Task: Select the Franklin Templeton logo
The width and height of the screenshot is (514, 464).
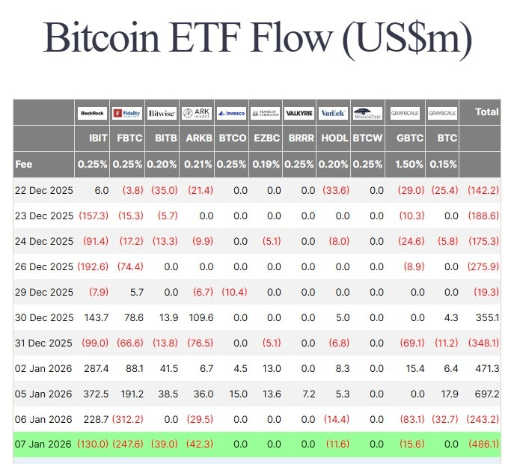Action: [x=266, y=113]
